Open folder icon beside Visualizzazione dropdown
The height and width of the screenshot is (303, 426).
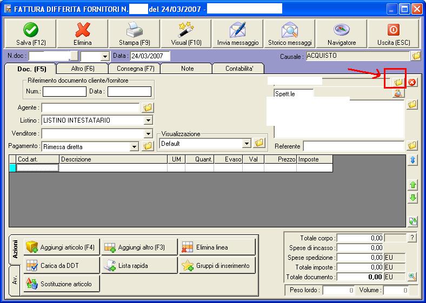coord(259,143)
